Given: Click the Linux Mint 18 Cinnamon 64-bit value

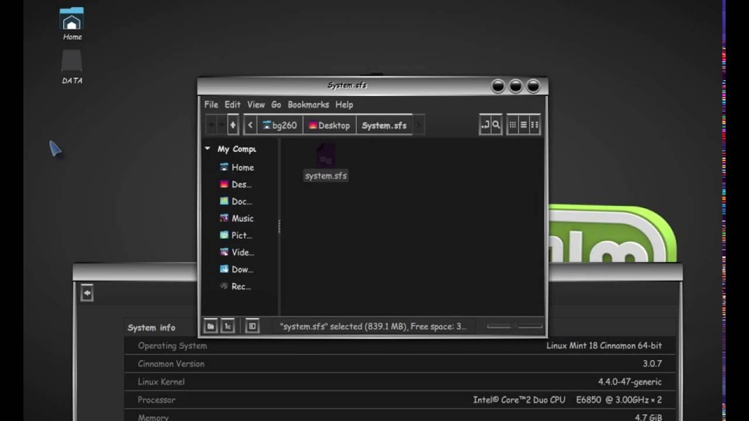Looking at the screenshot, I should tap(604, 346).
